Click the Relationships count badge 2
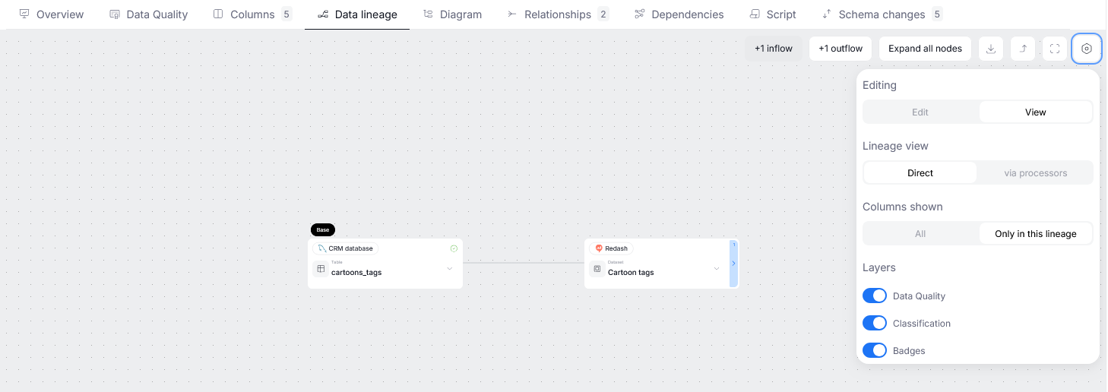This screenshot has height=392, width=1108. (603, 14)
